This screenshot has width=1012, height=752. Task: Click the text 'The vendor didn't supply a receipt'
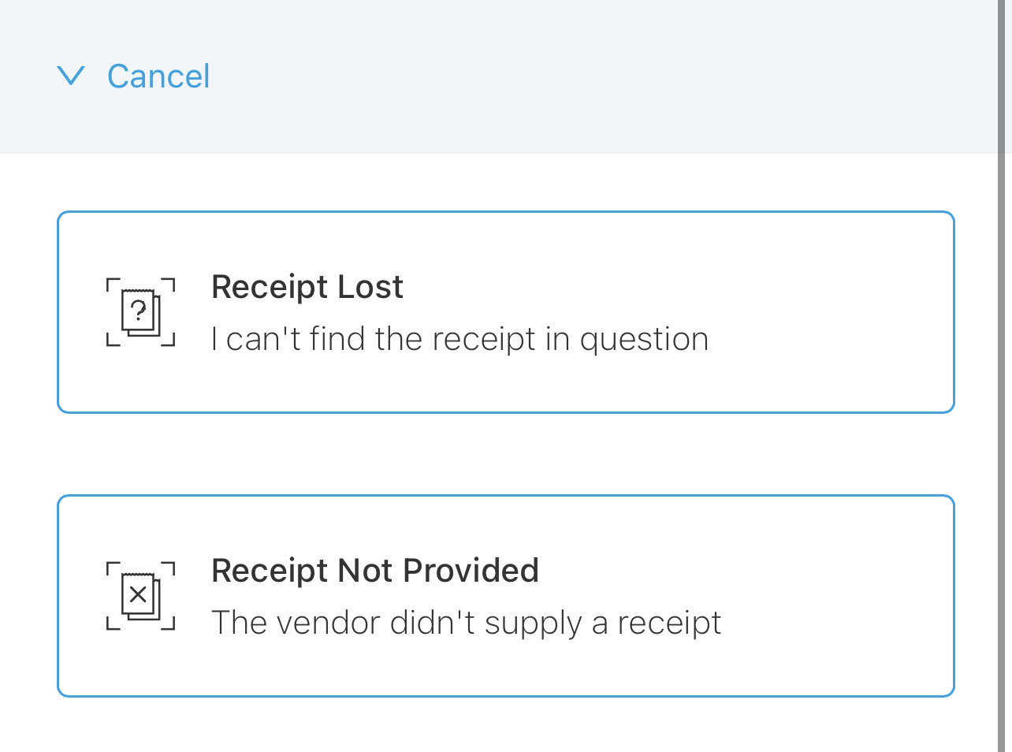466,622
